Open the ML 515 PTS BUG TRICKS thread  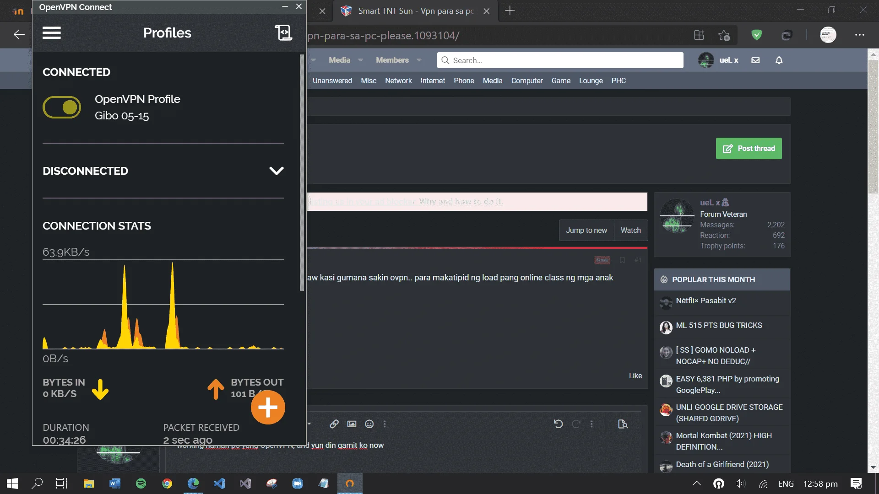pyautogui.click(x=719, y=325)
